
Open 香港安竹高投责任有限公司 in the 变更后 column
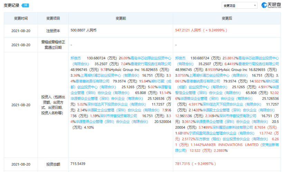pos(259,64)
